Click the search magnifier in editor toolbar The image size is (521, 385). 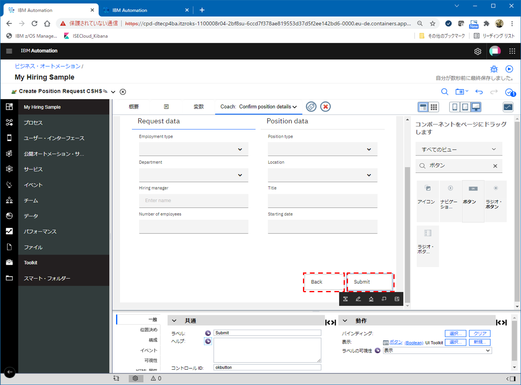[x=445, y=92]
